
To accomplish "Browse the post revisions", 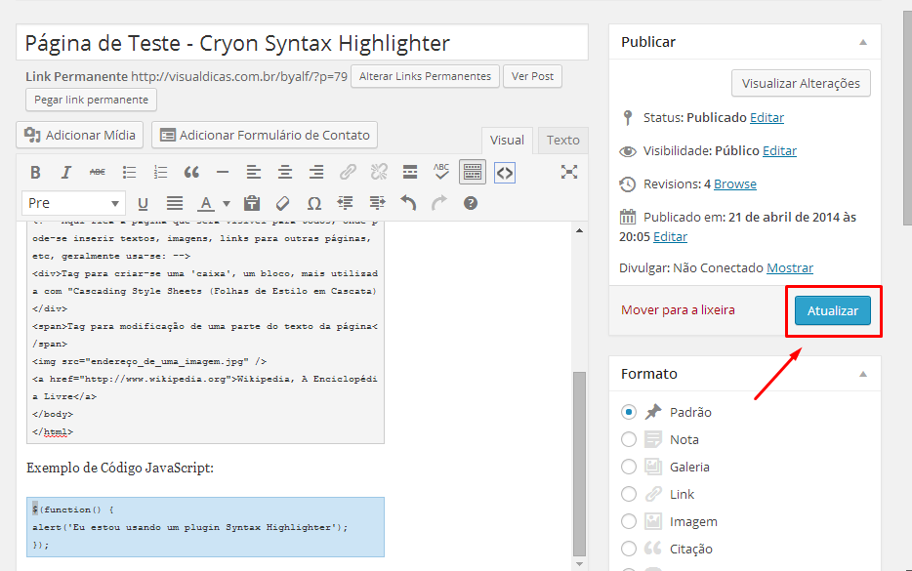I will pyautogui.click(x=735, y=184).
